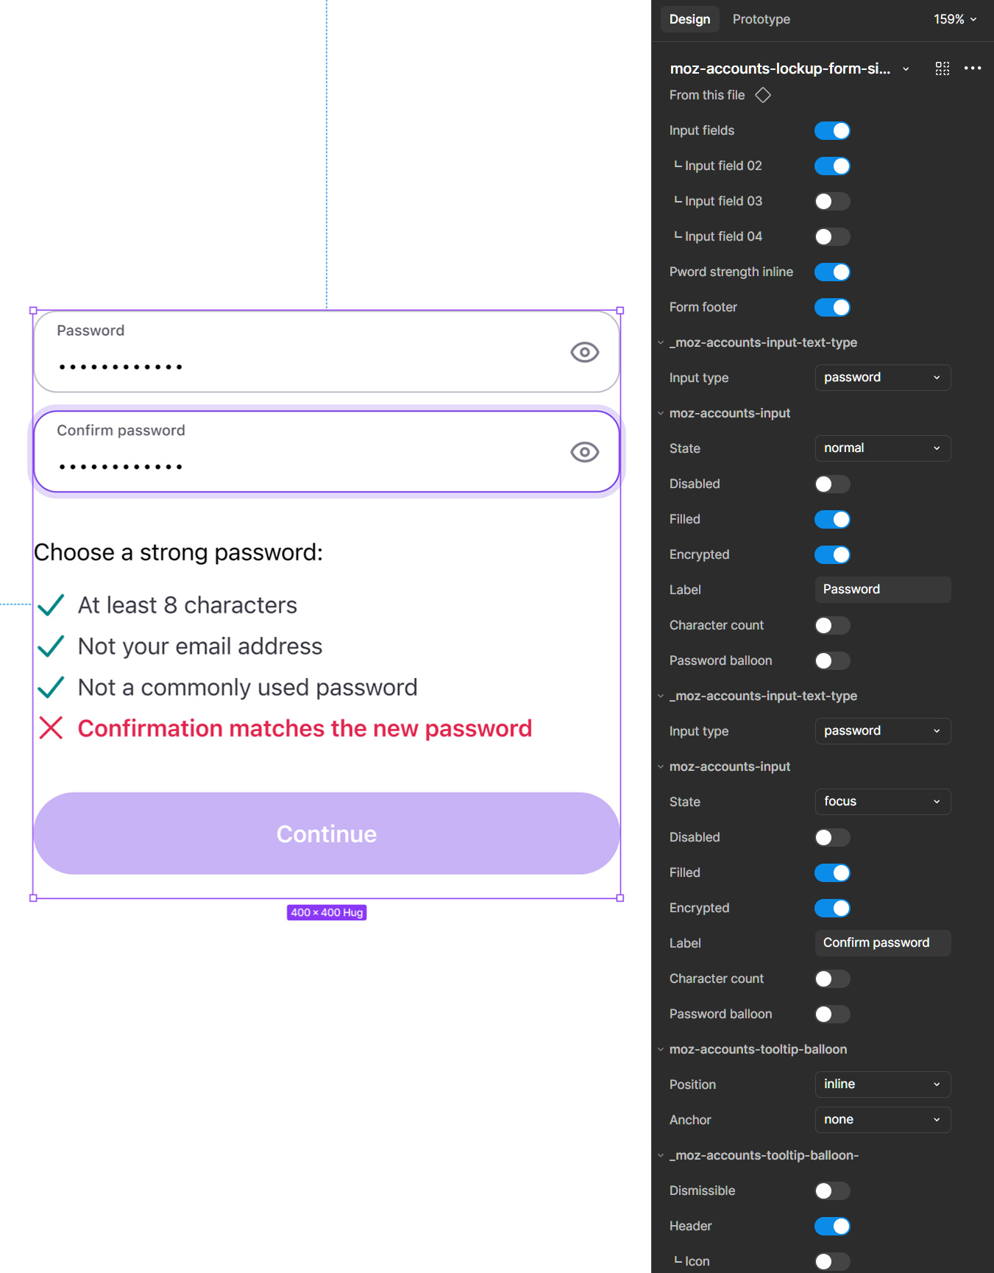This screenshot has height=1273, width=994.
Task: Click the red X validation icon
Action: (x=51, y=728)
